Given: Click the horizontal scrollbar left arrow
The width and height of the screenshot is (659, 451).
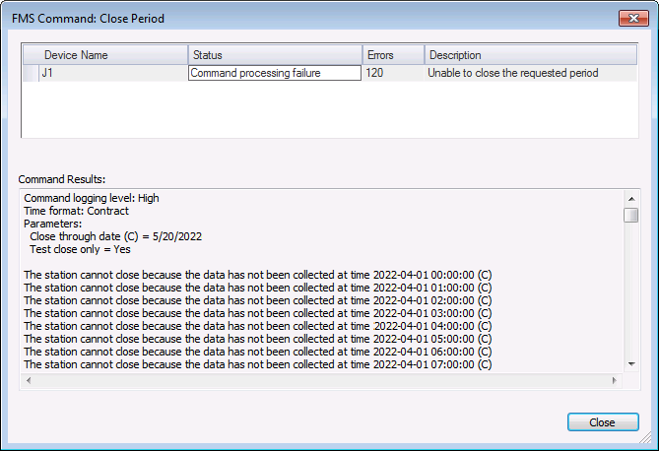Looking at the screenshot, I should point(29,380).
